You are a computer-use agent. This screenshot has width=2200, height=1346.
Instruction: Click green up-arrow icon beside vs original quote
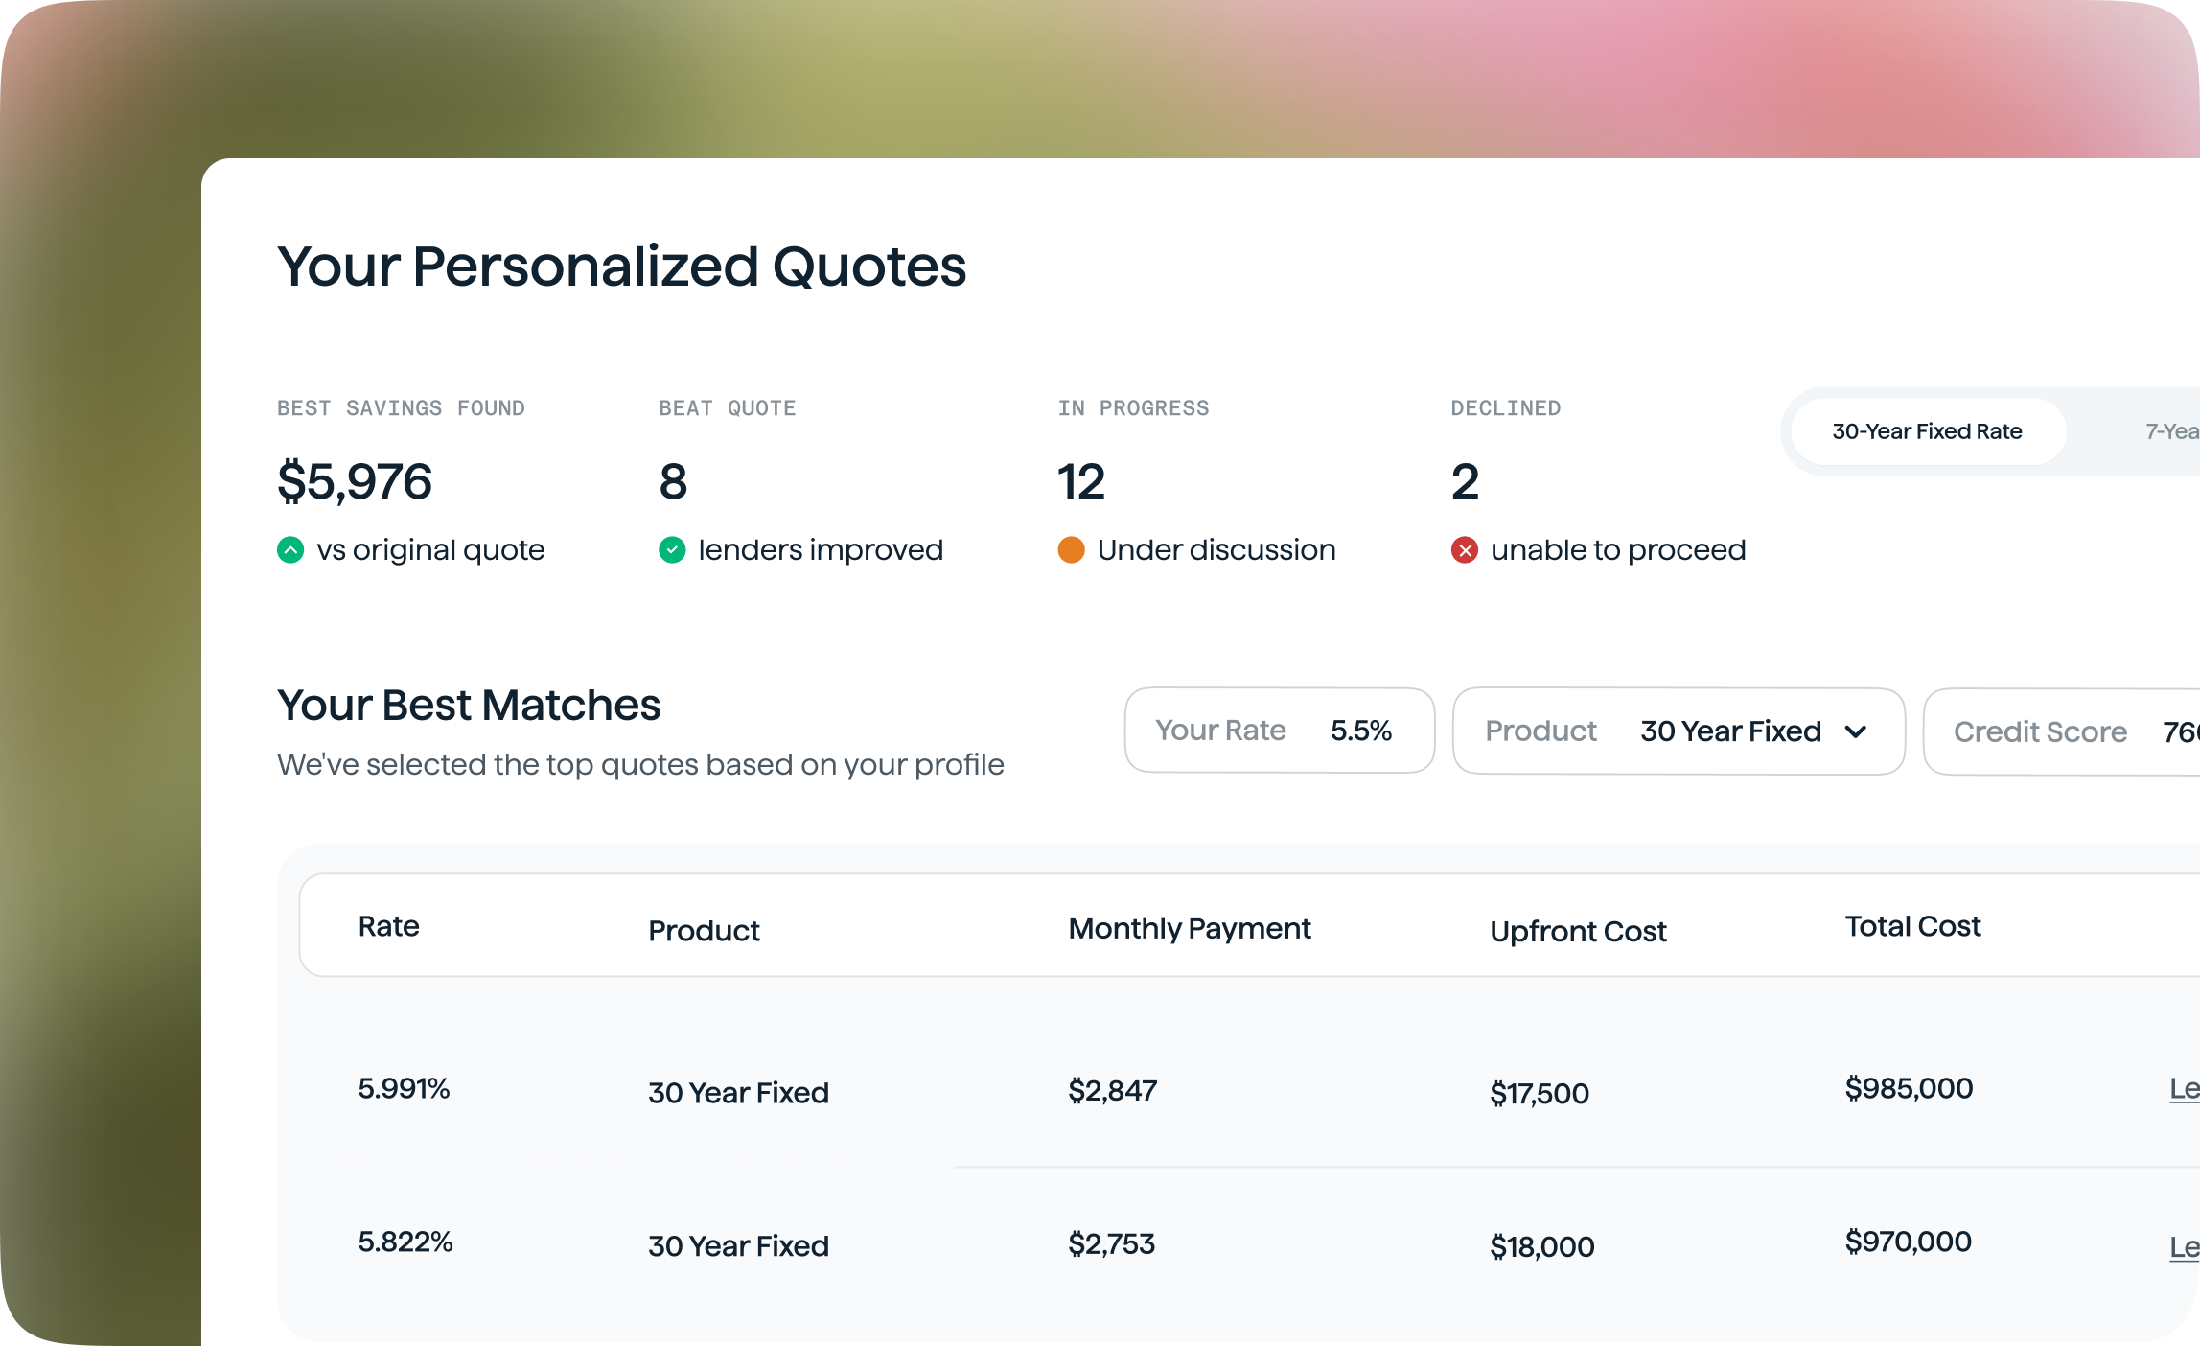pos(290,550)
